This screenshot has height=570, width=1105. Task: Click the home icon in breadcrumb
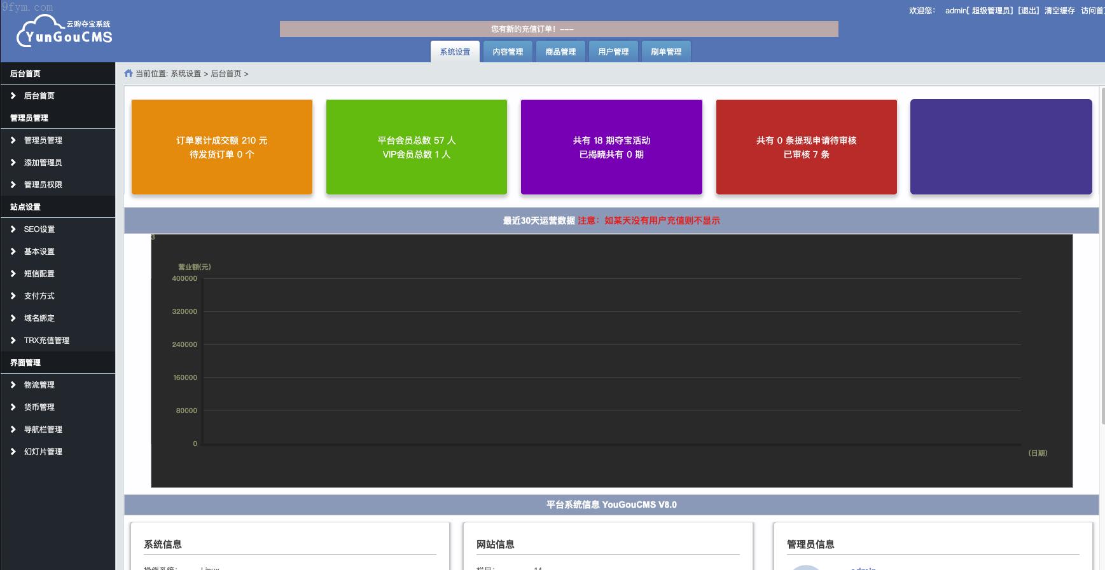(129, 74)
